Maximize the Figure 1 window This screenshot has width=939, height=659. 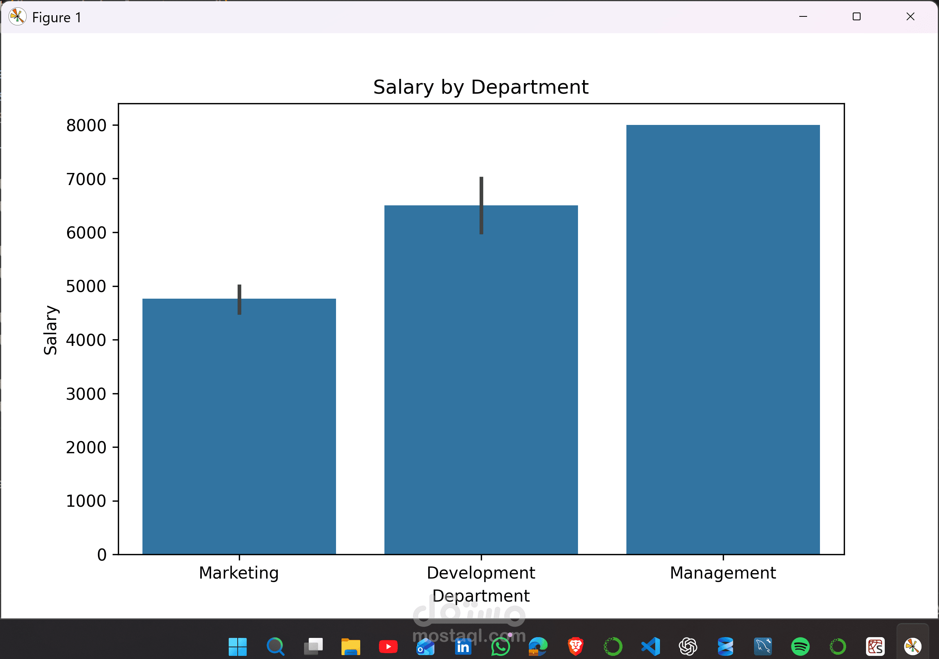coord(856,17)
